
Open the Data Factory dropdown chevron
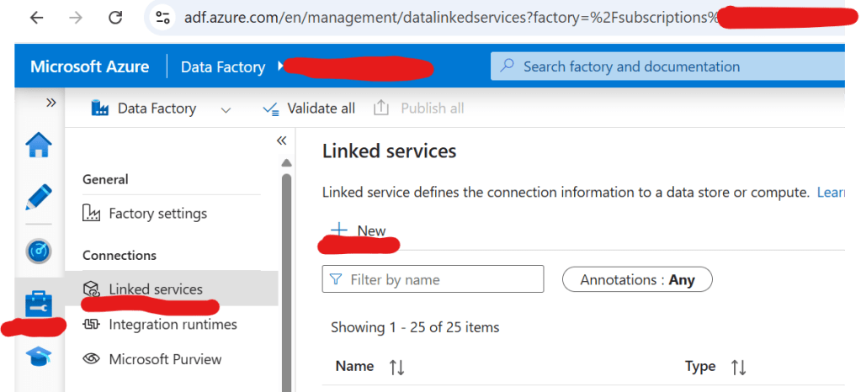pos(225,109)
